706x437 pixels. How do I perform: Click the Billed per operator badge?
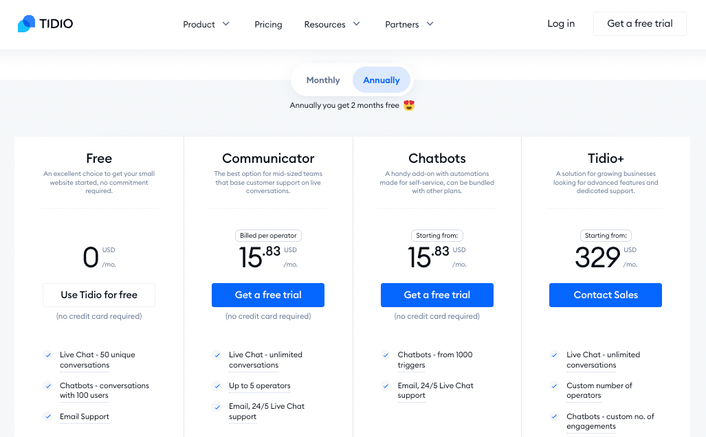tap(268, 236)
